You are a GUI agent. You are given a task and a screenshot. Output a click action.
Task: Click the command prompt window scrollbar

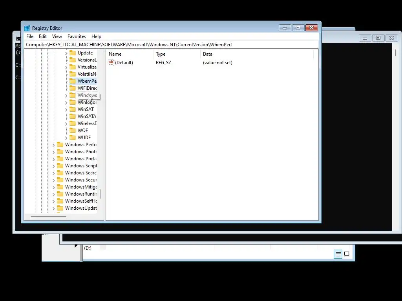click(396, 53)
